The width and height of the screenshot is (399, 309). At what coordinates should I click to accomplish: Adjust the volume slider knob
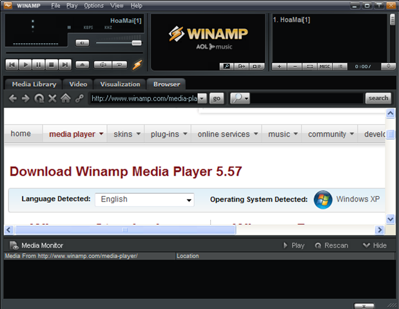pos(137,43)
